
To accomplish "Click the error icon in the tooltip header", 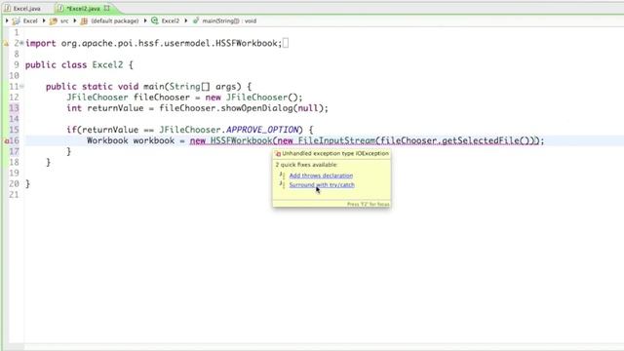I will [x=278, y=154].
